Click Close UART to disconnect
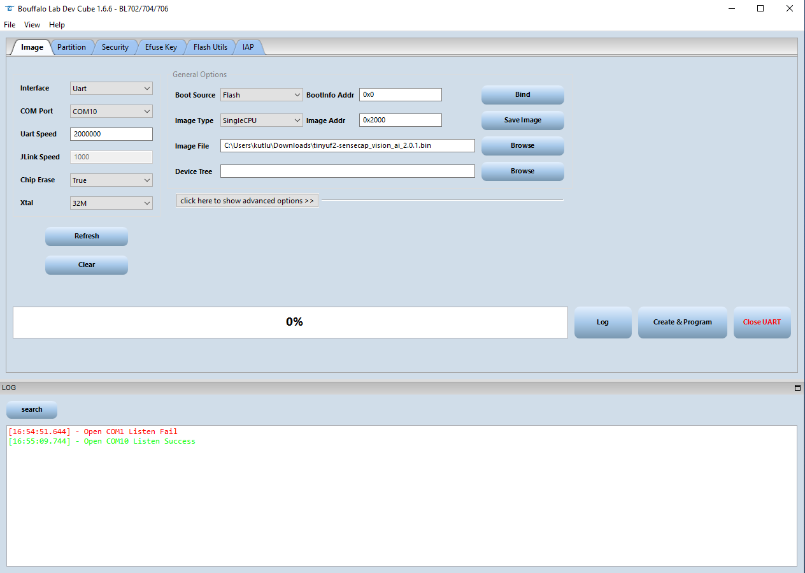Viewport: 805px width, 573px height. (762, 322)
